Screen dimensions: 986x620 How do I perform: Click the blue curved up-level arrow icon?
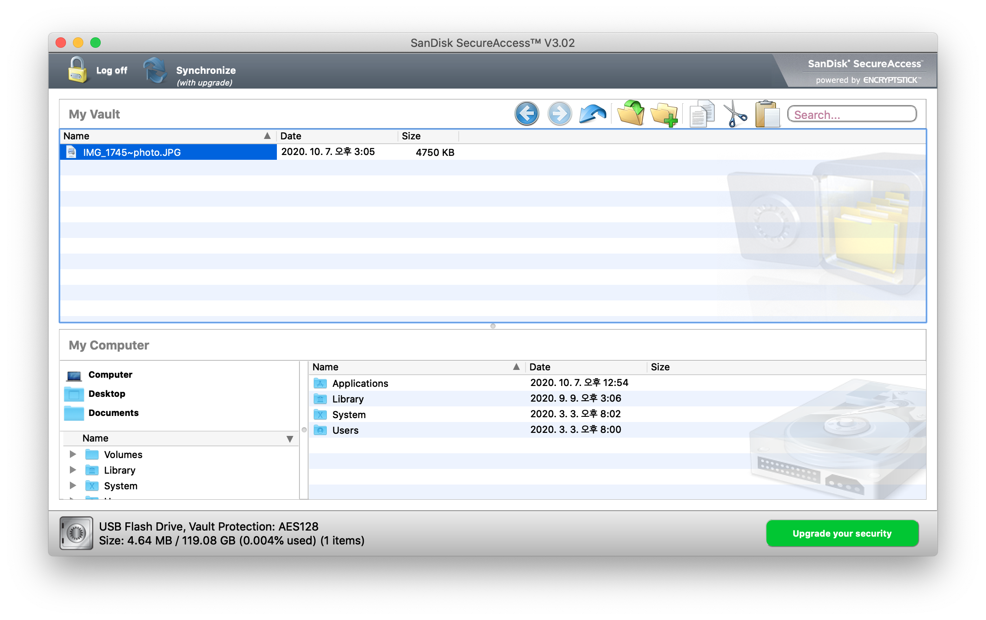click(x=592, y=114)
